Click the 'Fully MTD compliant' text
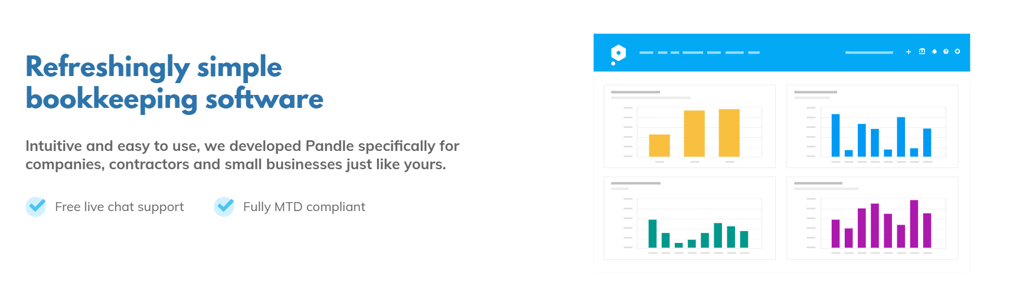 tap(304, 207)
